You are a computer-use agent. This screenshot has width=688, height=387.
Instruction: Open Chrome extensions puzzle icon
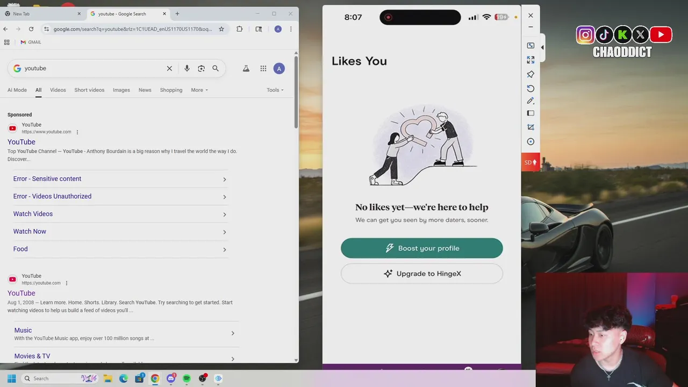tap(240, 29)
